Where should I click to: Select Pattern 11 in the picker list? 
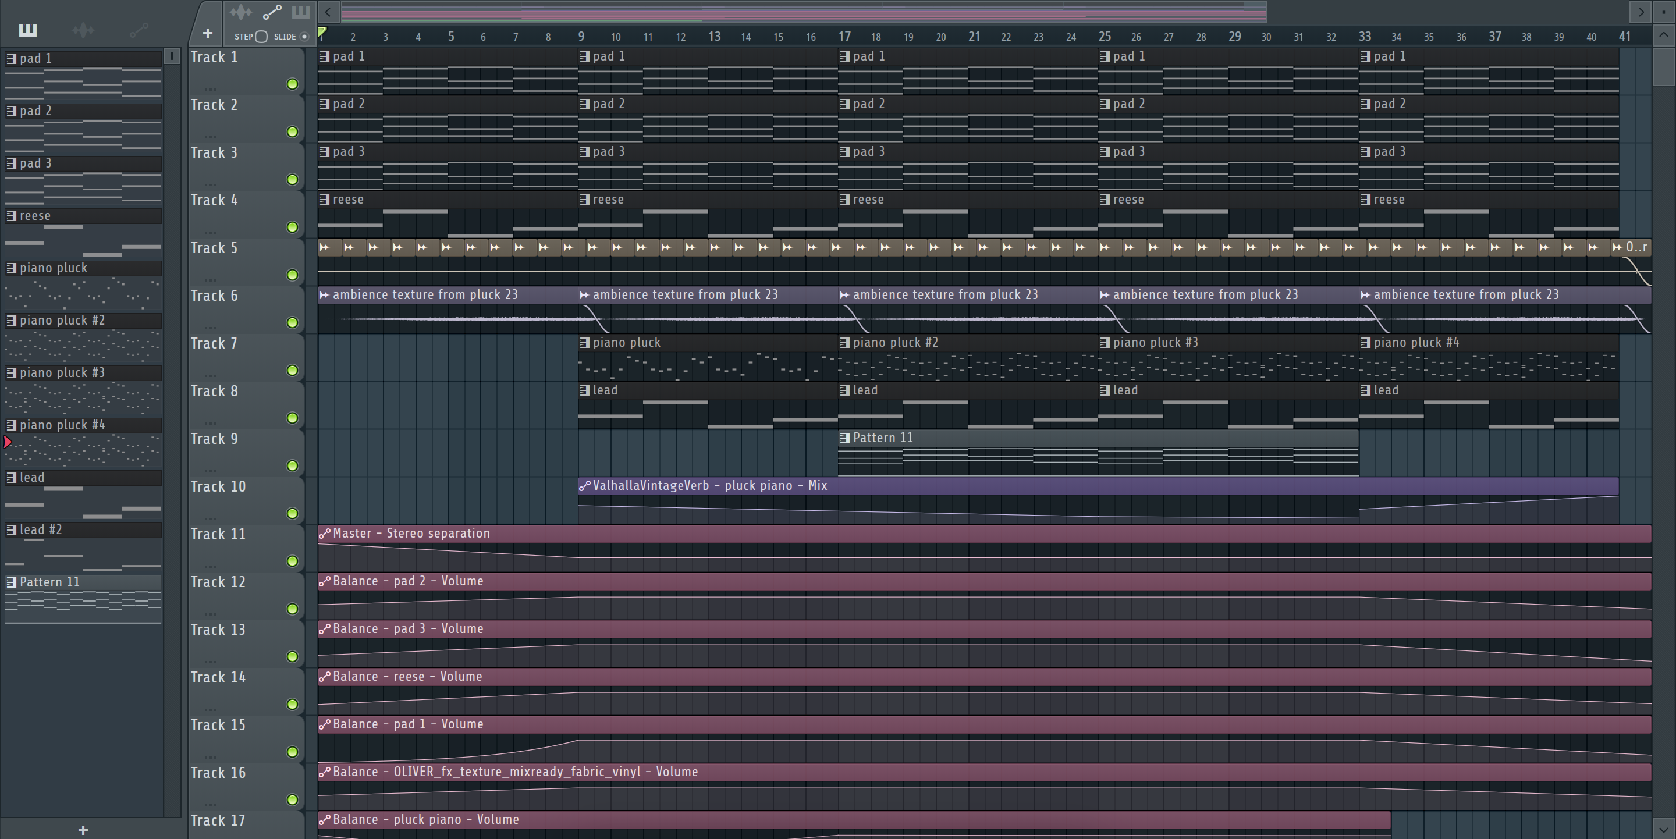[49, 582]
